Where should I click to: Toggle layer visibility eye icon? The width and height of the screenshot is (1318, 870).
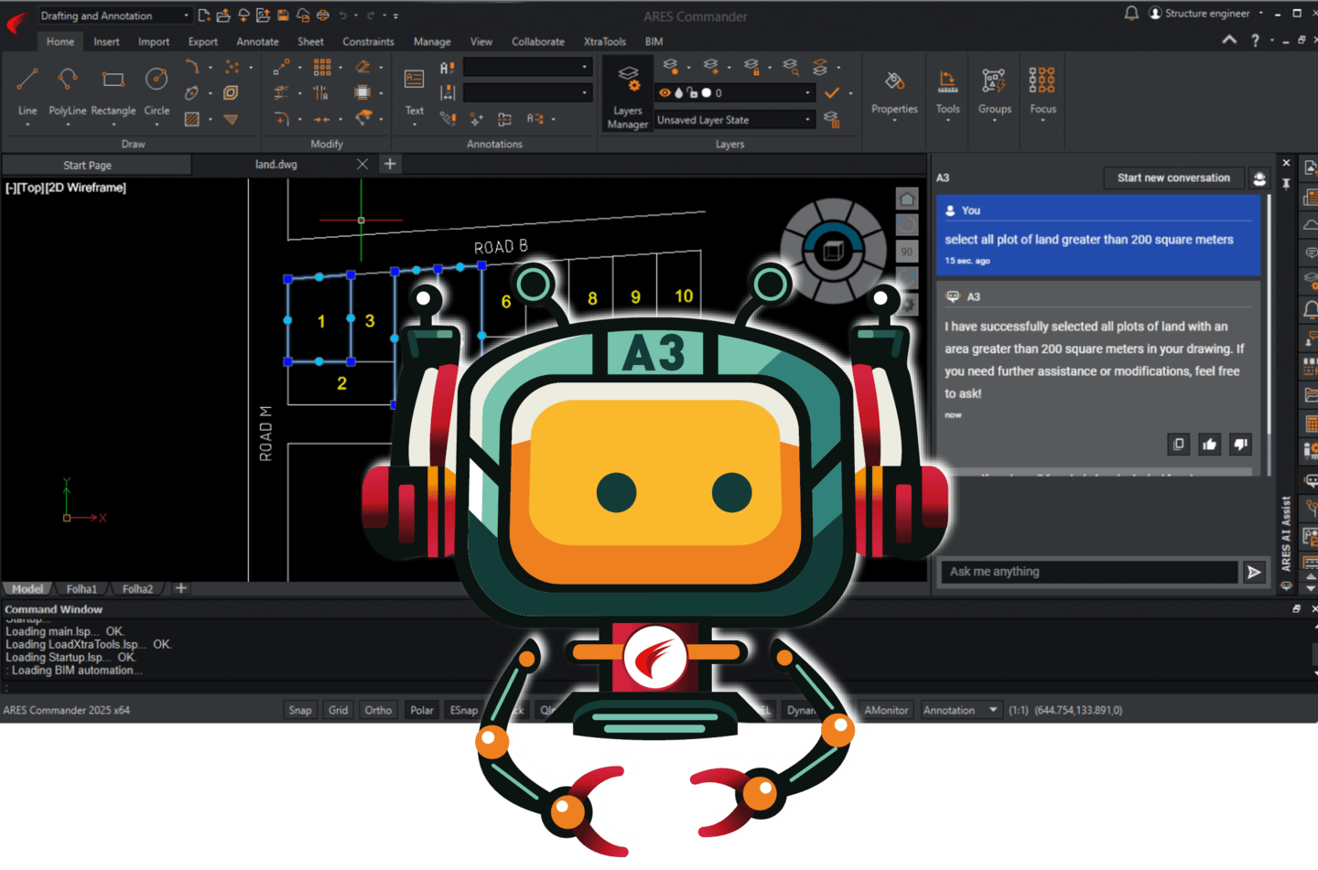coord(664,92)
